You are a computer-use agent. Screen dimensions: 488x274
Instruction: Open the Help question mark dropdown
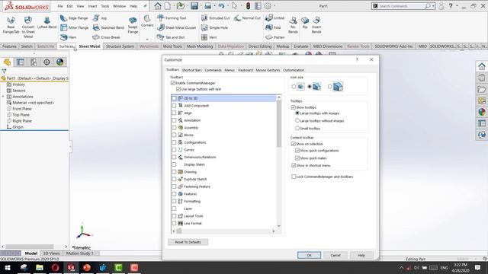coord(457,6)
